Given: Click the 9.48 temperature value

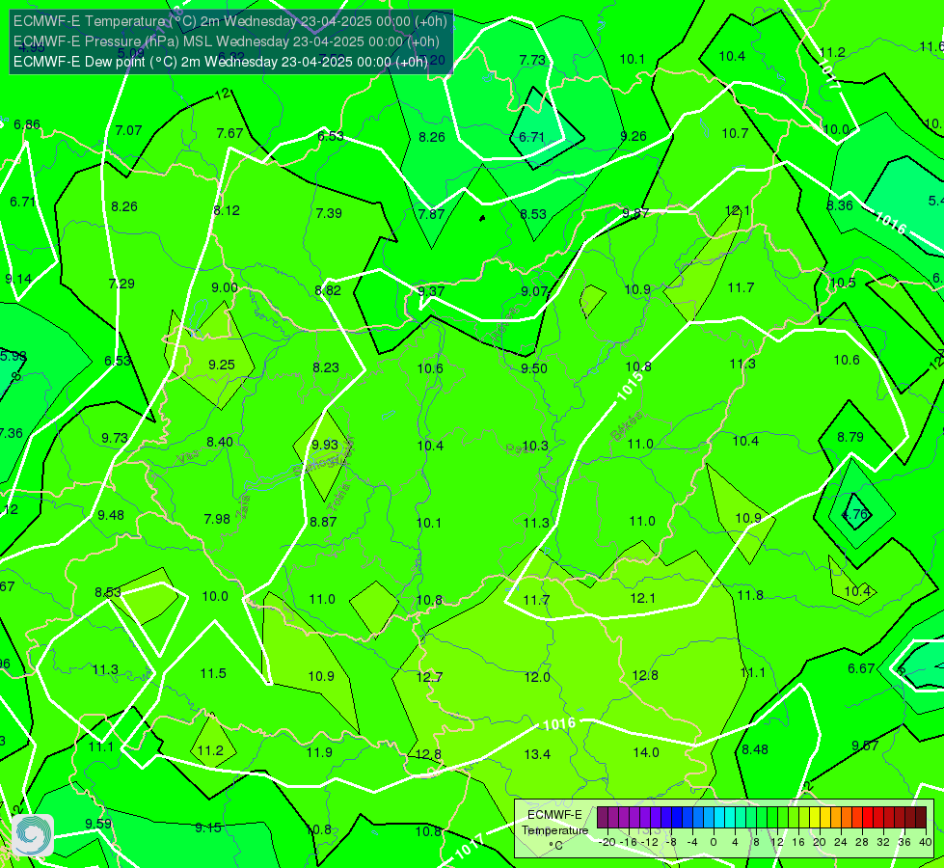Looking at the screenshot, I should click(x=111, y=515).
